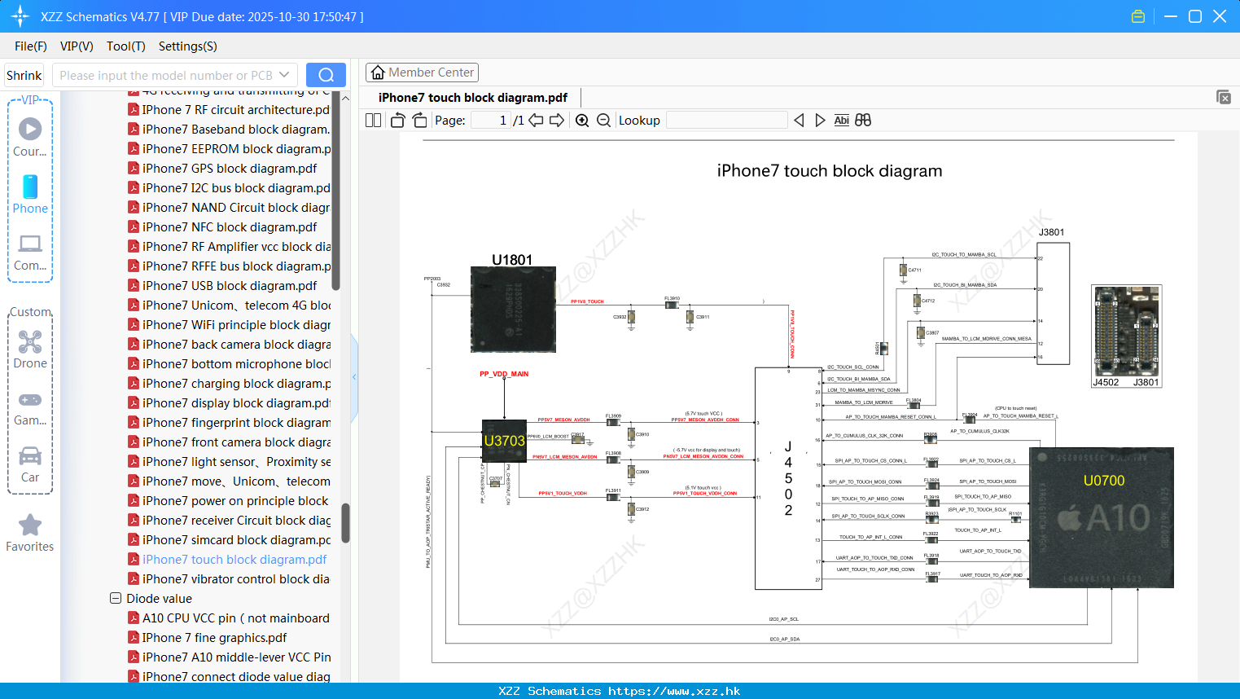Open iPhone7 USB block diagram.pdf
Screen dimensions: 1240x699
(x=223, y=285)
